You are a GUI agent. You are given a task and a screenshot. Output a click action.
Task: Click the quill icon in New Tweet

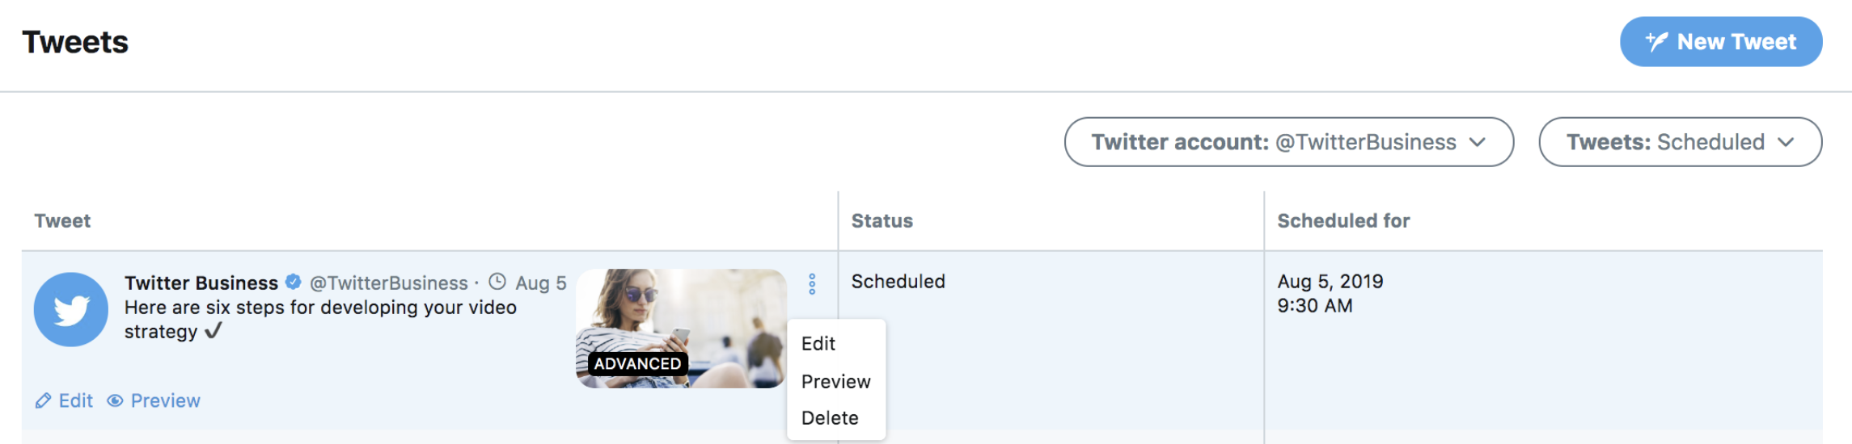pos(1656,41)
